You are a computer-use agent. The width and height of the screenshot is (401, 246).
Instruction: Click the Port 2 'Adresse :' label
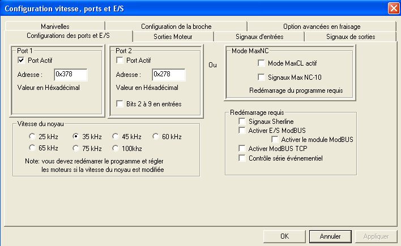click(129, 75)
